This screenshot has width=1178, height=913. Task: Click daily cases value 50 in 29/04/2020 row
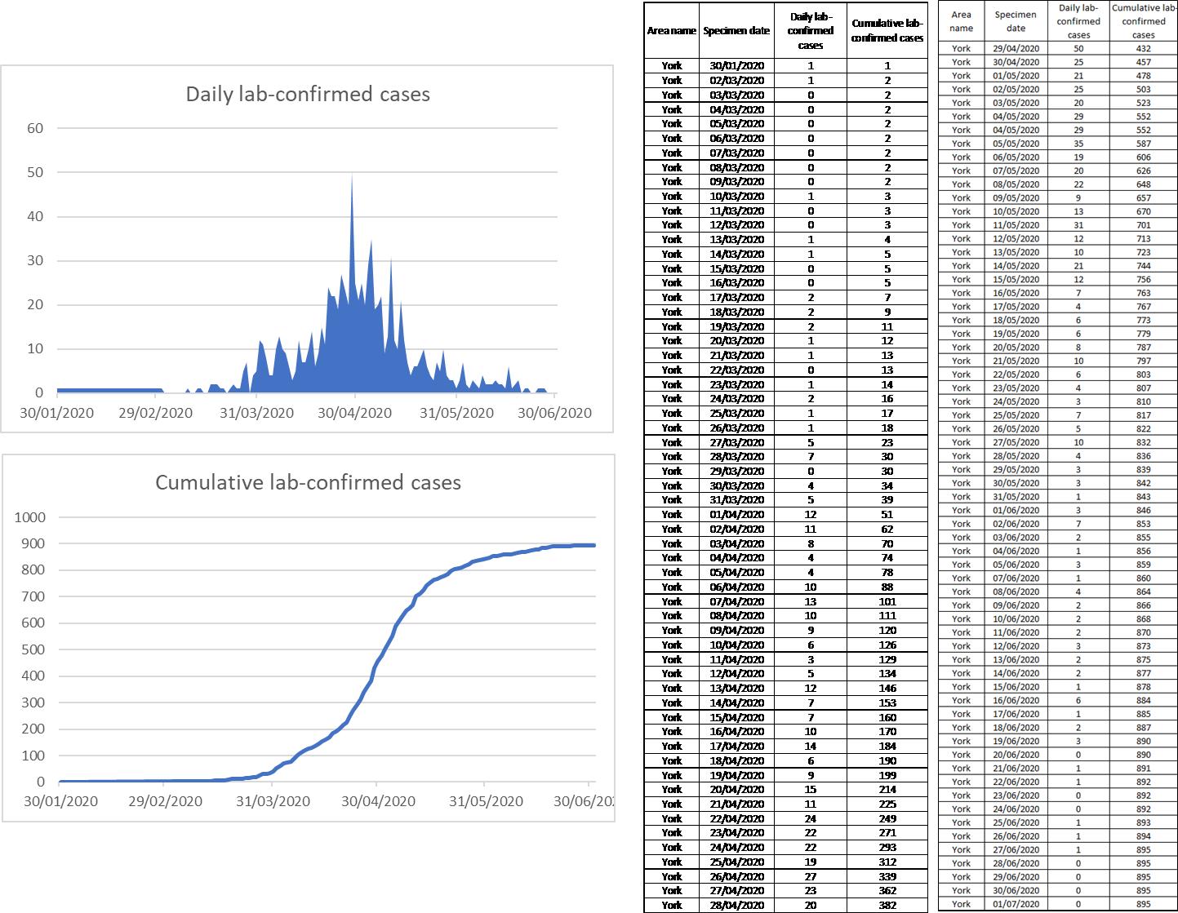click(x=1078, y=48)
